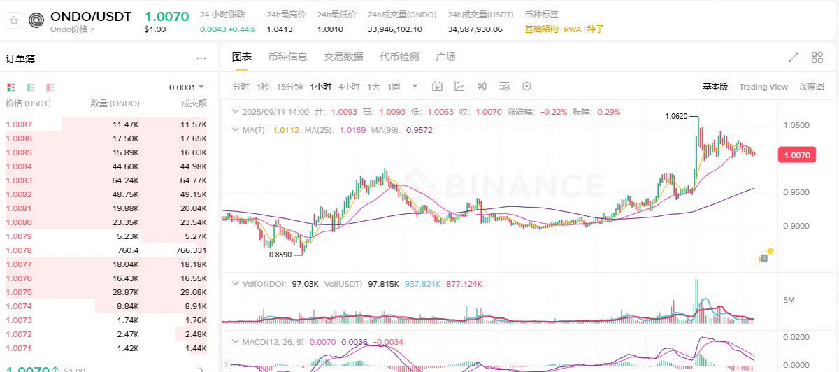Show sell orders only order book view
Image resolution: width=839 pixels, height=372 pixels.
(x=50, y=87)
